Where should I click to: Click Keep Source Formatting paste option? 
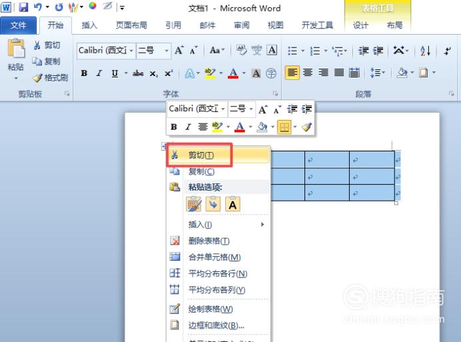pos(194,204)
